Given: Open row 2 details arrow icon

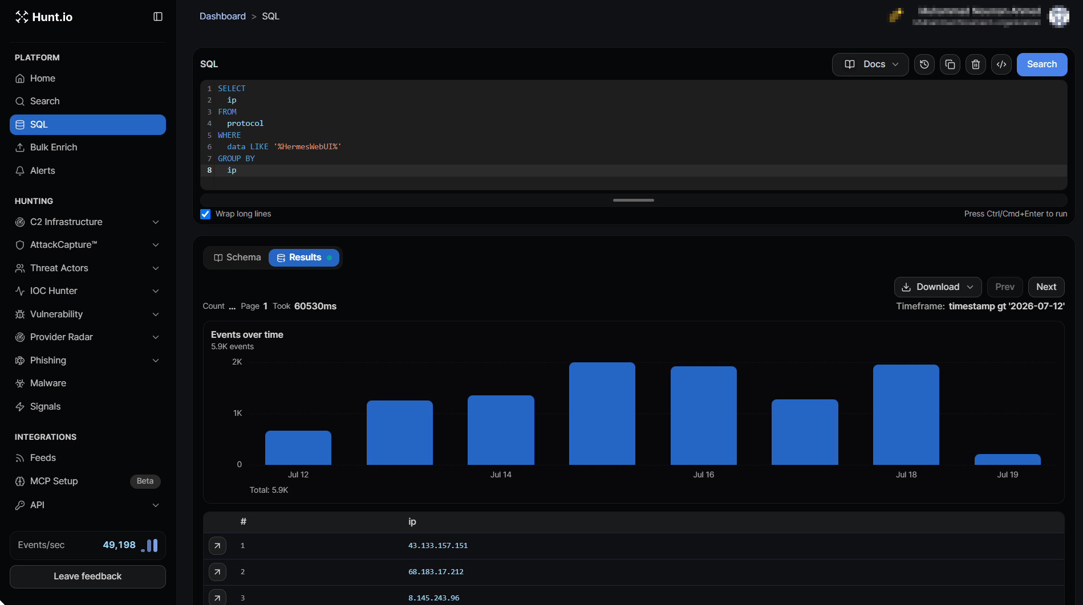Looking at the screenshot, I should click(x=217, y=572).
